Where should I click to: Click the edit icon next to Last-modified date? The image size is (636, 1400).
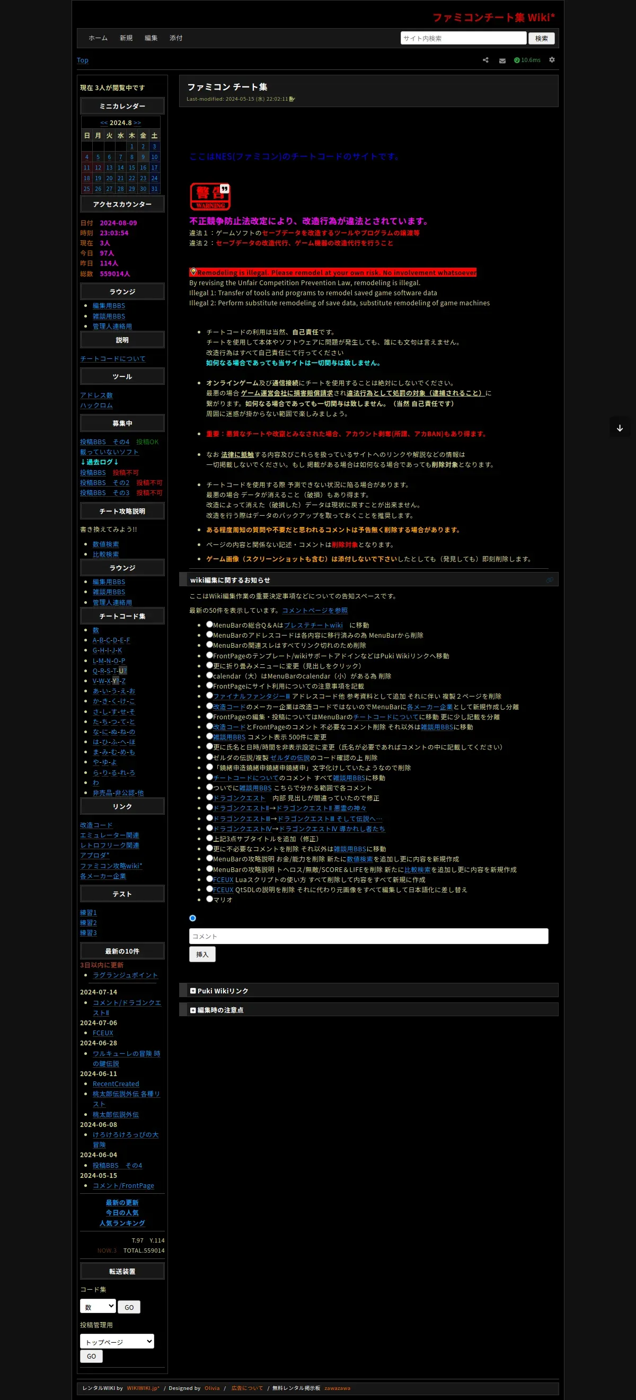point(292,99)
